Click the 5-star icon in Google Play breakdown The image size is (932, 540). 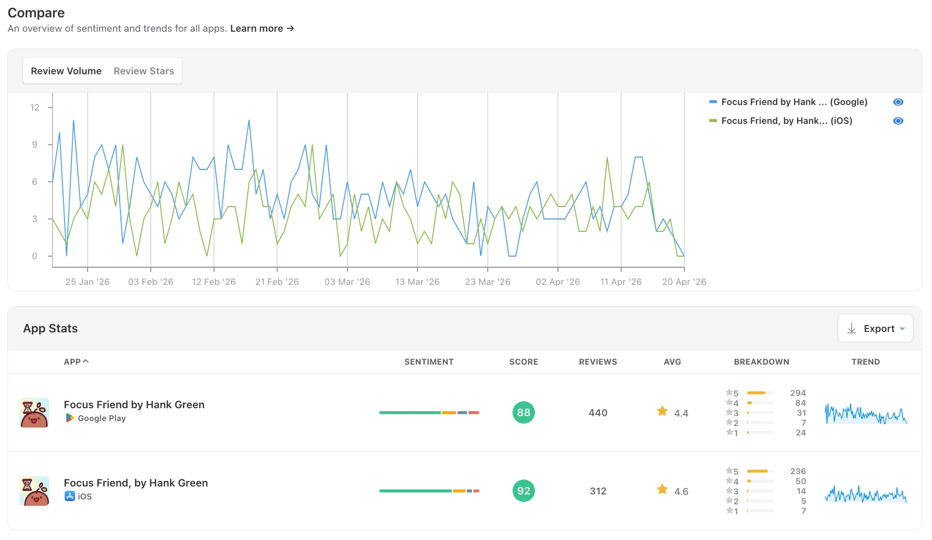[x=729, y=393]
